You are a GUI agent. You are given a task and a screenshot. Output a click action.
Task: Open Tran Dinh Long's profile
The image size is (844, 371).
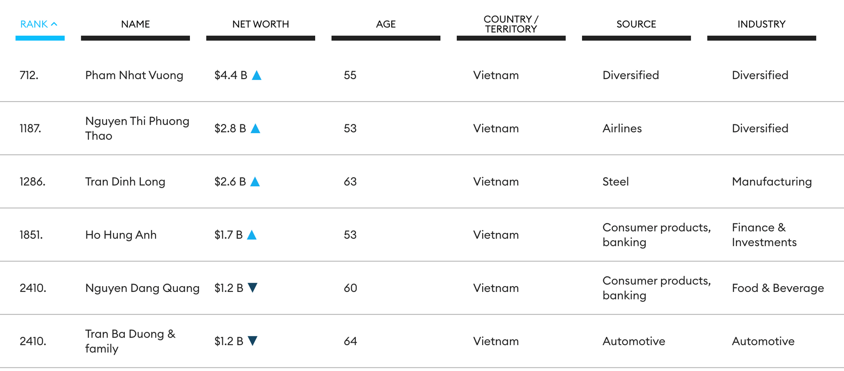pos(125,182)
